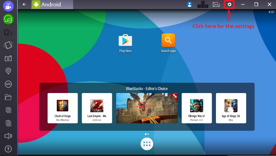The image size is (276, 156).
Task: Set location with the map pin icon
Action: tap(8, 71)
